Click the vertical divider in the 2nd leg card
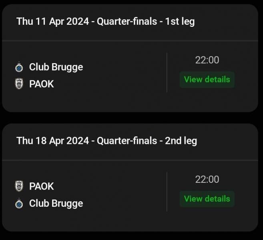 coord(167,192)
